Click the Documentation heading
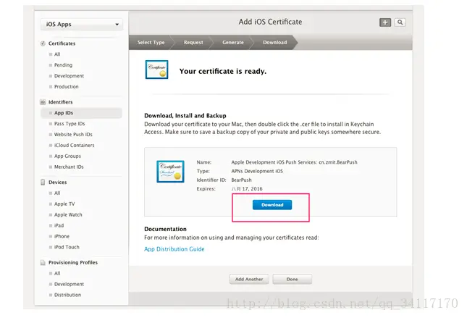The width and height of the screenshot is (467, 318). tap(165, 229)
